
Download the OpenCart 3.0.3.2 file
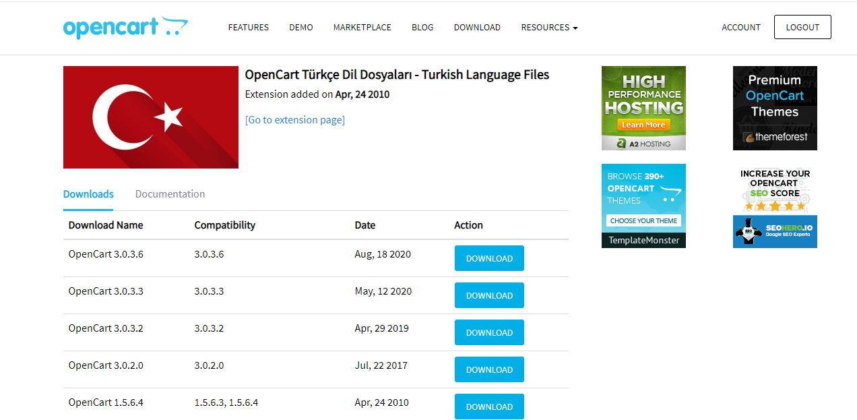(x=489, y=332)
